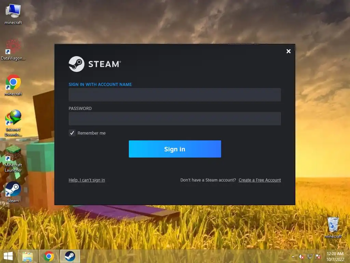Image resolution: width=350 pixels, height=263 pixels.
Task: Click the Sign in button
Action: [x=175, y=149]
